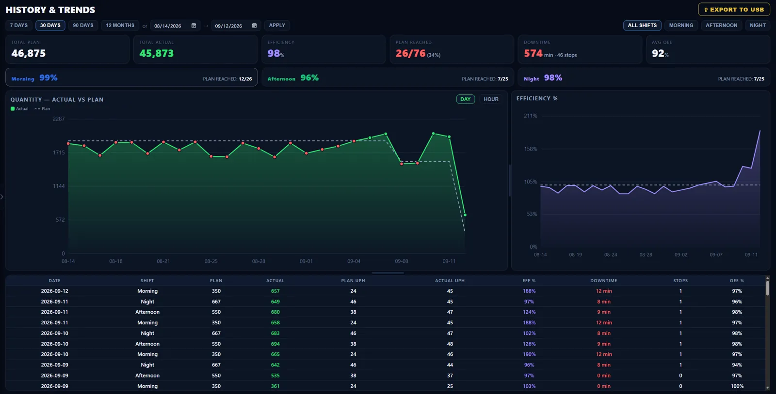The height and width of the screenshot is (394, 776).
Task: Toggle the Actual series legend entry
Action: (19, 109)
